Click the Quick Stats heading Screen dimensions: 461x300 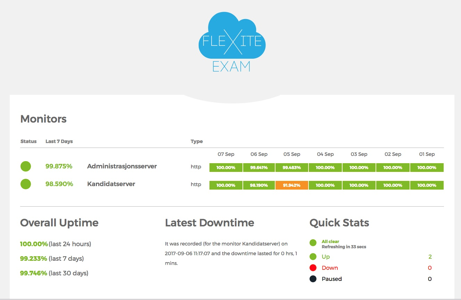339,223
